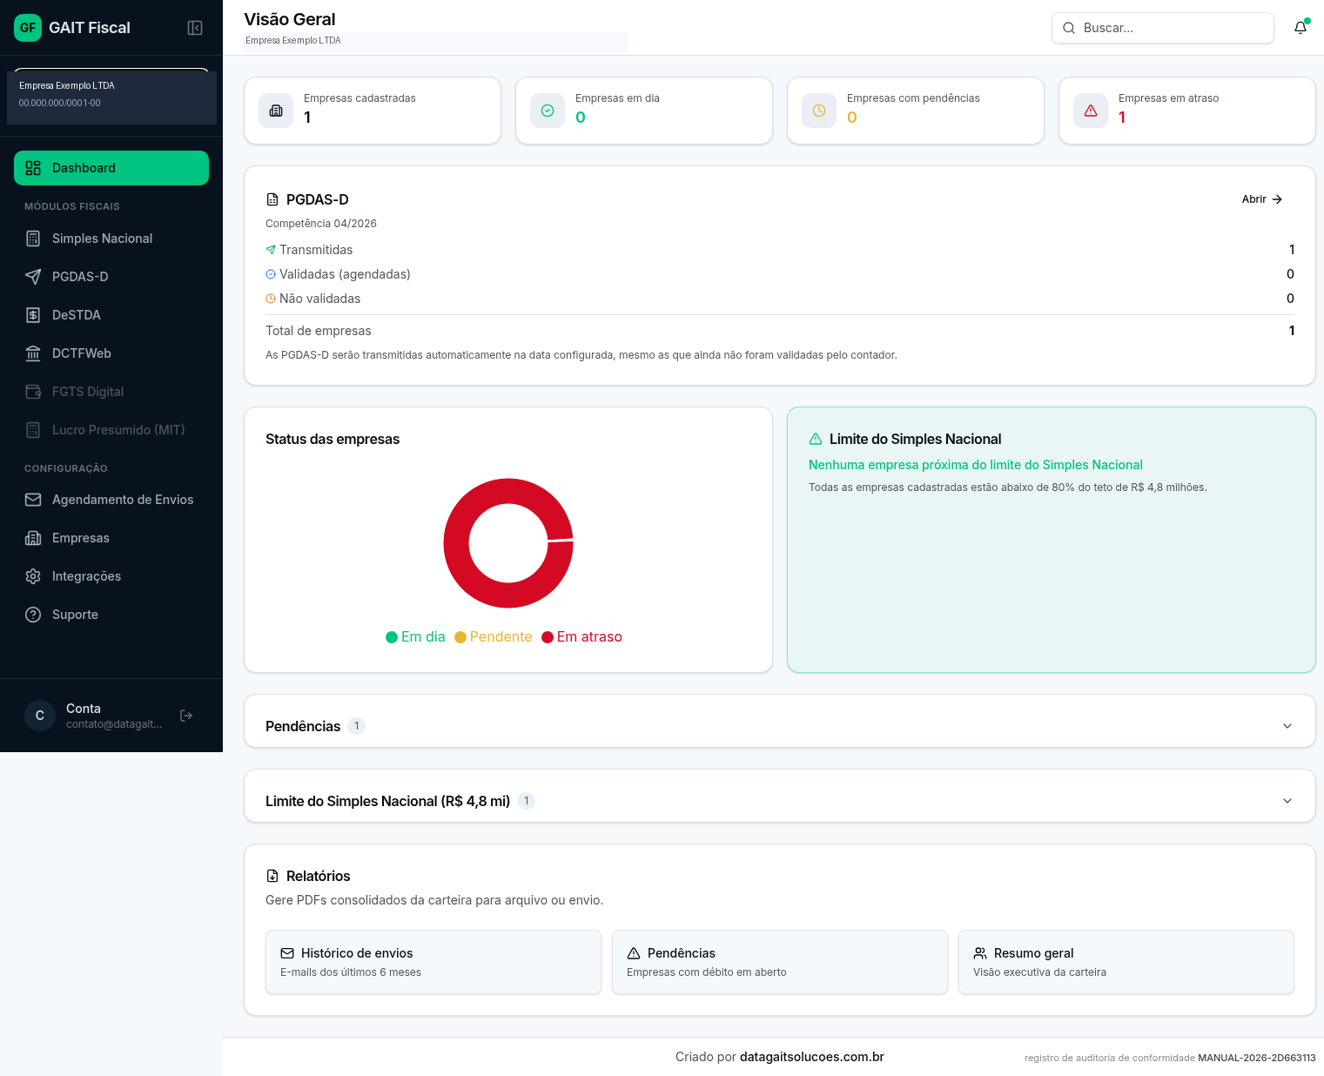This screenshot has height=1076, width=1324.
Task: Open Integrações settings
Action: (111, 576)
